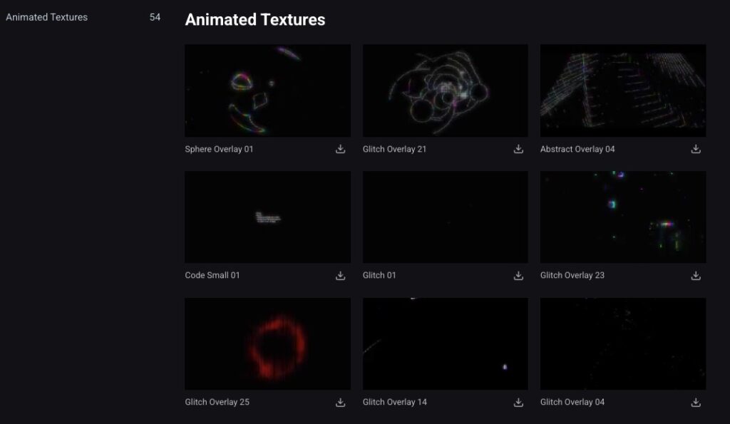This screenshot has height=424, width=730.
Task: Download the Glitch Overlay 21 texture
Action: tap(518, 149)
